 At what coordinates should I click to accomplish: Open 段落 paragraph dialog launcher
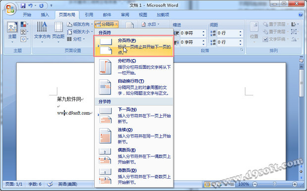pos(242,50)
